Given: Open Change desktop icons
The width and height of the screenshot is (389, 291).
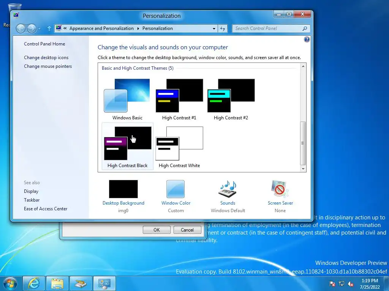Looking at the screenshot, I should [x=46, y=58].
